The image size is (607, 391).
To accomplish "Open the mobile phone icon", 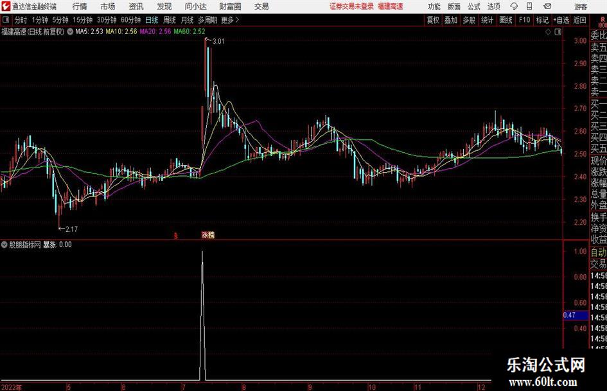I will (529, 6).
